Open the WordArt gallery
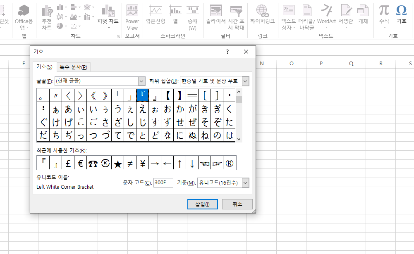This screenshot has height=254, width=414. (x=326, y=17)
